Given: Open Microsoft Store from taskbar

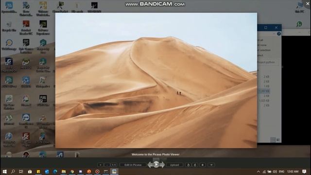Looking at the screenshot, I should 30,172.
